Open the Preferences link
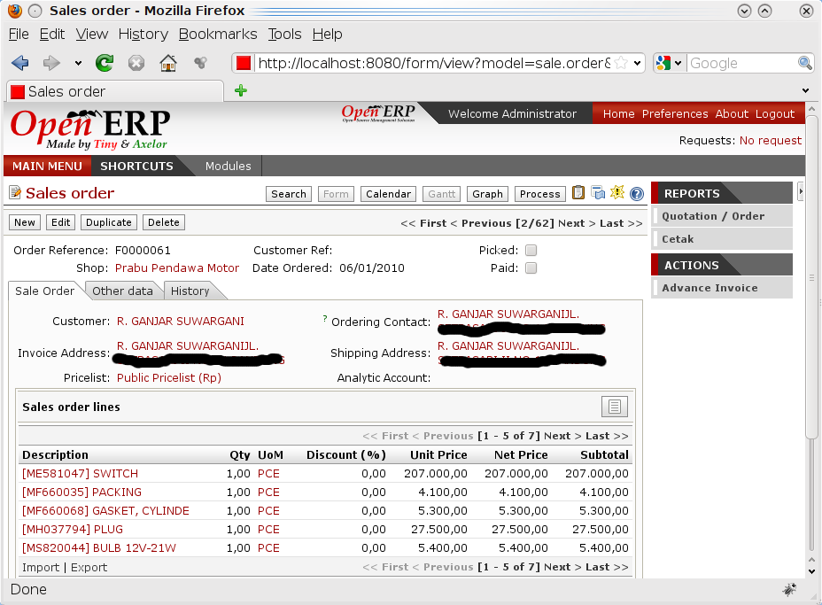 [x=675, y=113]
